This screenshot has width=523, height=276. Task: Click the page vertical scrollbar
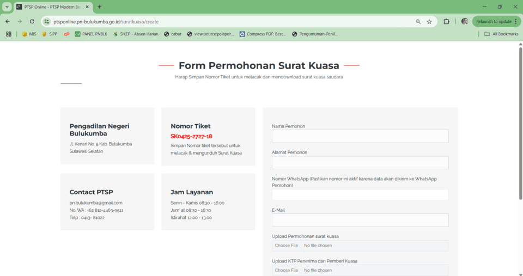520,125
